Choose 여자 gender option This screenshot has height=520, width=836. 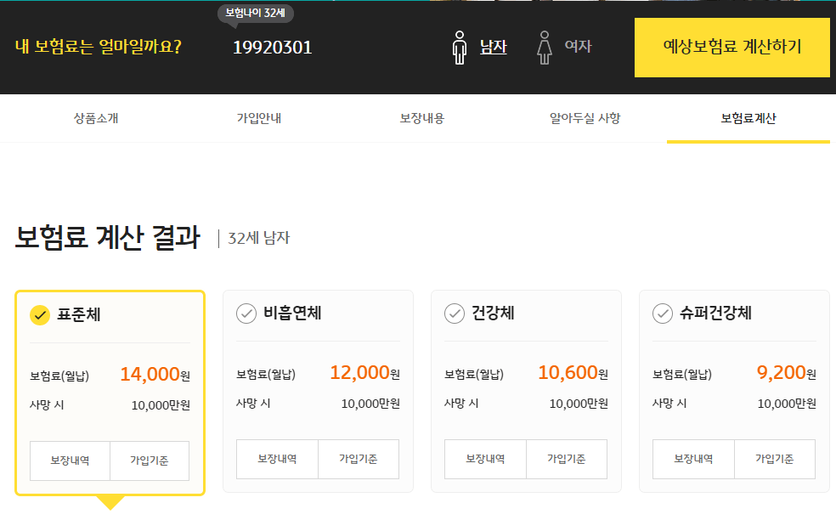(x=578, y=47)
